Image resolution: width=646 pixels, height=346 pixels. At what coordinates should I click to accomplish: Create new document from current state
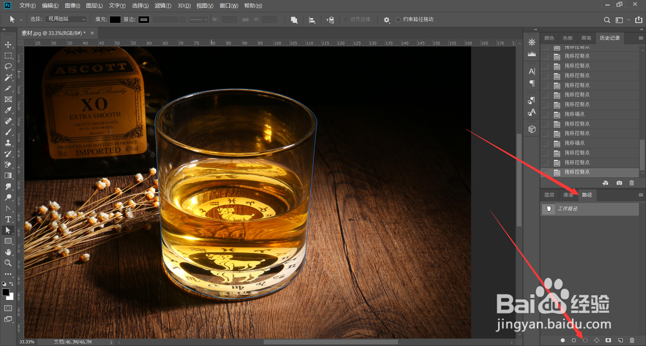click(605, 183)
